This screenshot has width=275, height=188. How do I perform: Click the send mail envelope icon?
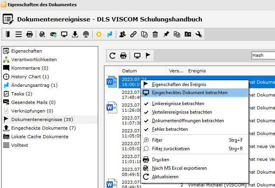53,34
